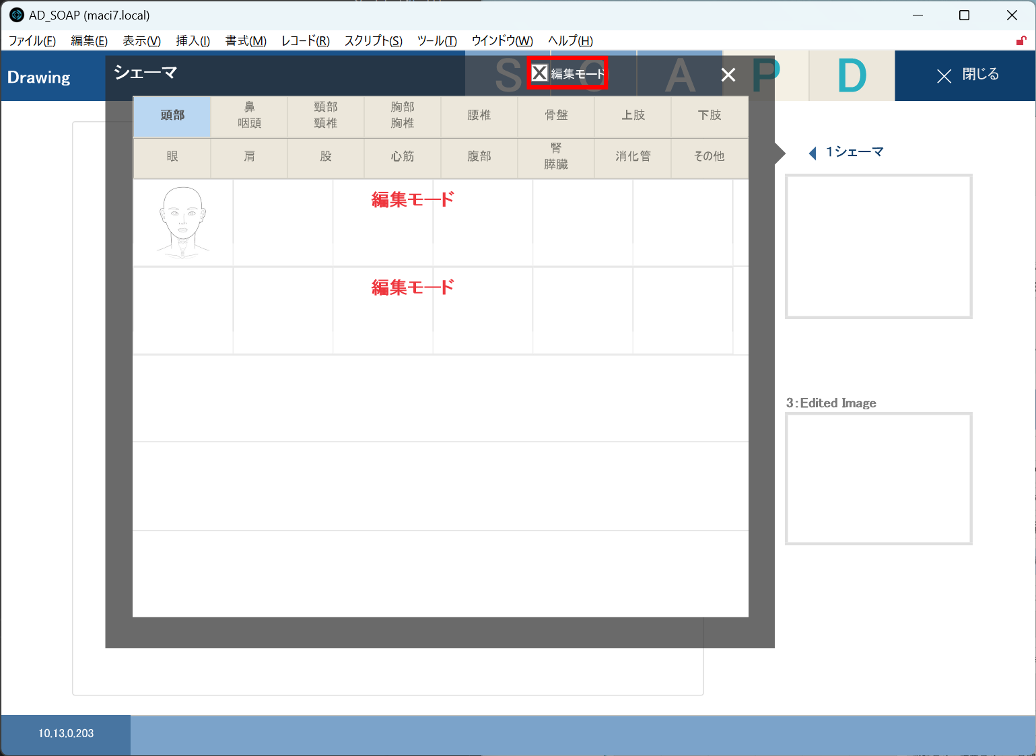
Task: Collapse the 1シェーマ triangle arrow
Action: (812, 153)
